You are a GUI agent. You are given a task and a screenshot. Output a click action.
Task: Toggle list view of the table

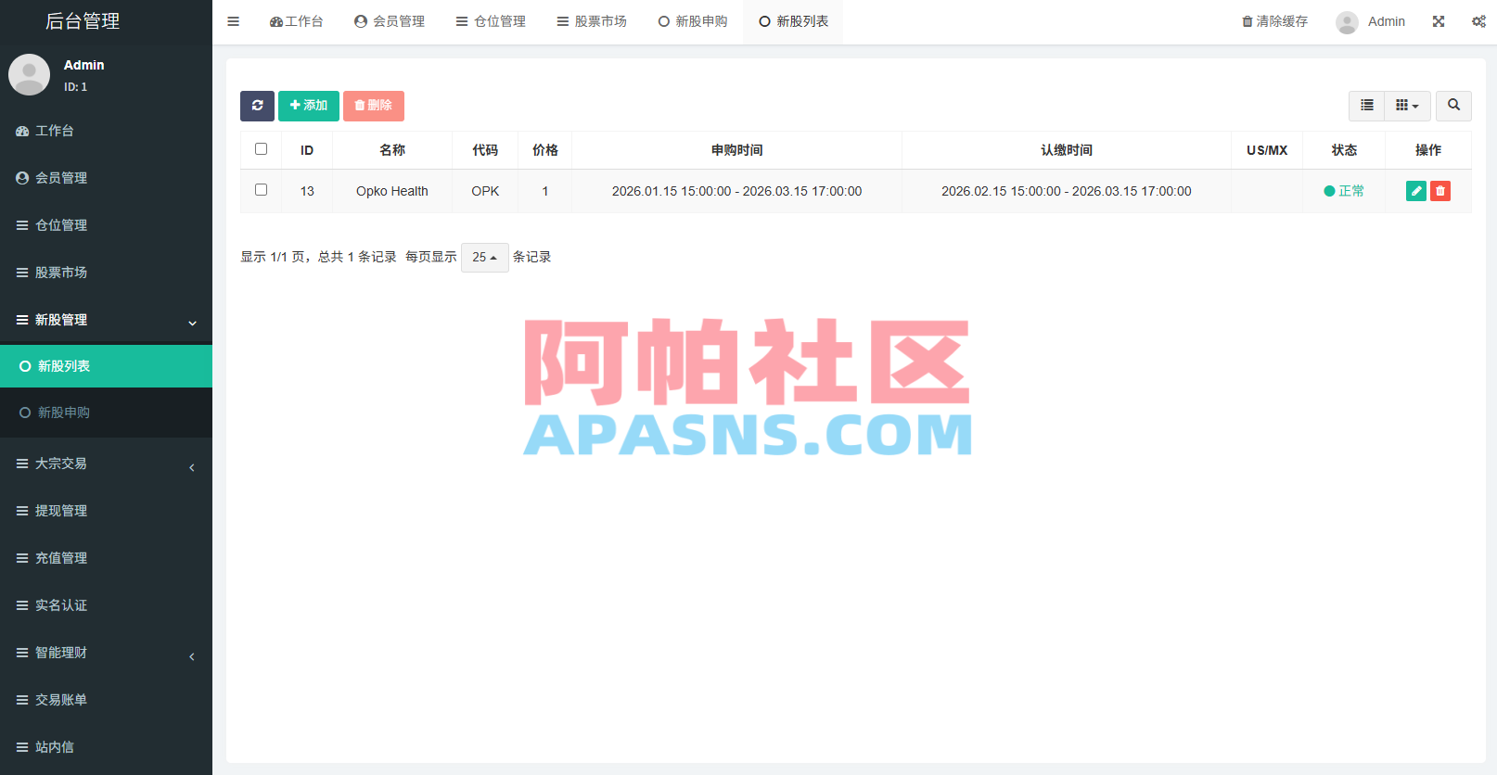[x=1366, y=106]
